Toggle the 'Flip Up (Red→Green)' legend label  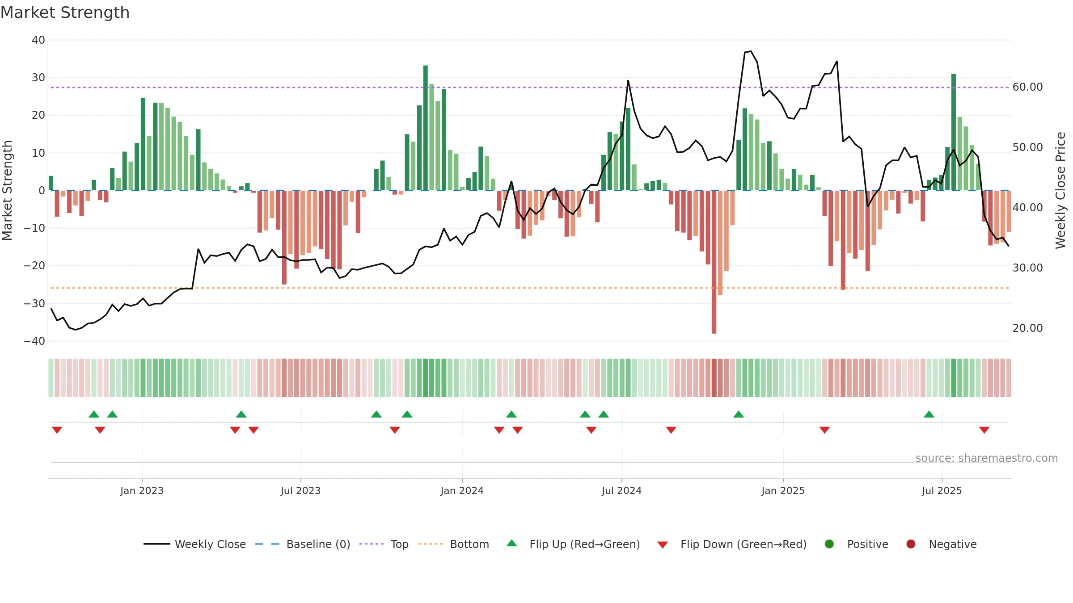click(x=585, y=544)
